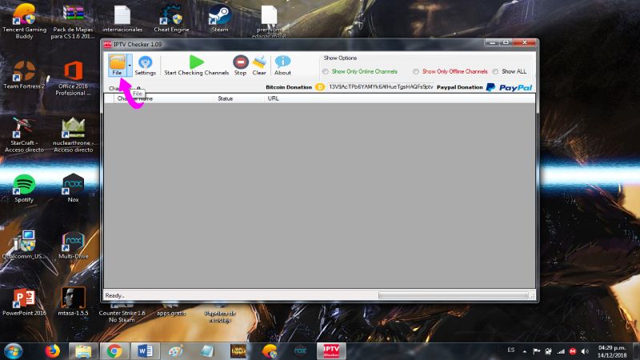Open the Settings gear icon
640x360 pixels.
click(x=146, y=64)
